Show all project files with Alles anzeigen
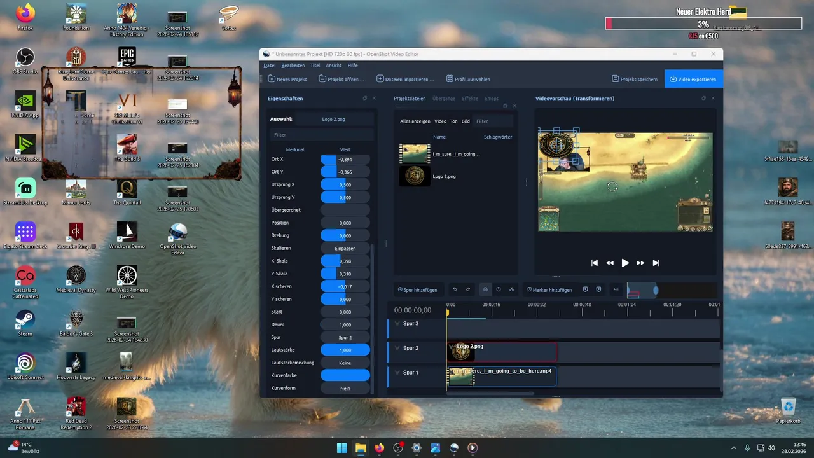Screen dimensions: 814x458 (x=415, y=121)
